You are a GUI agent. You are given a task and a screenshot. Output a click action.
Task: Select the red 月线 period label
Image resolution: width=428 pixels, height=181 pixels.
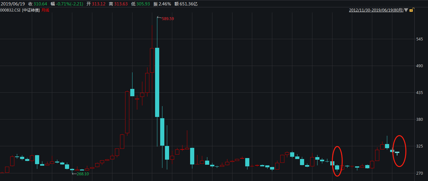pos(46,10)
